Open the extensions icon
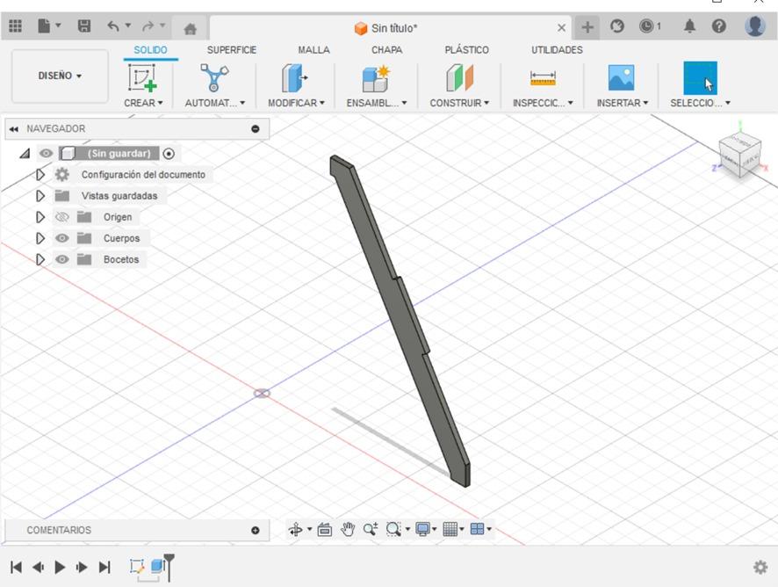This screenshot has width=778, height=587. coord(616,25)
